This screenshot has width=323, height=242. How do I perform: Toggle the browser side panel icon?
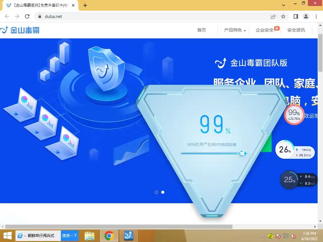point(296,16)
